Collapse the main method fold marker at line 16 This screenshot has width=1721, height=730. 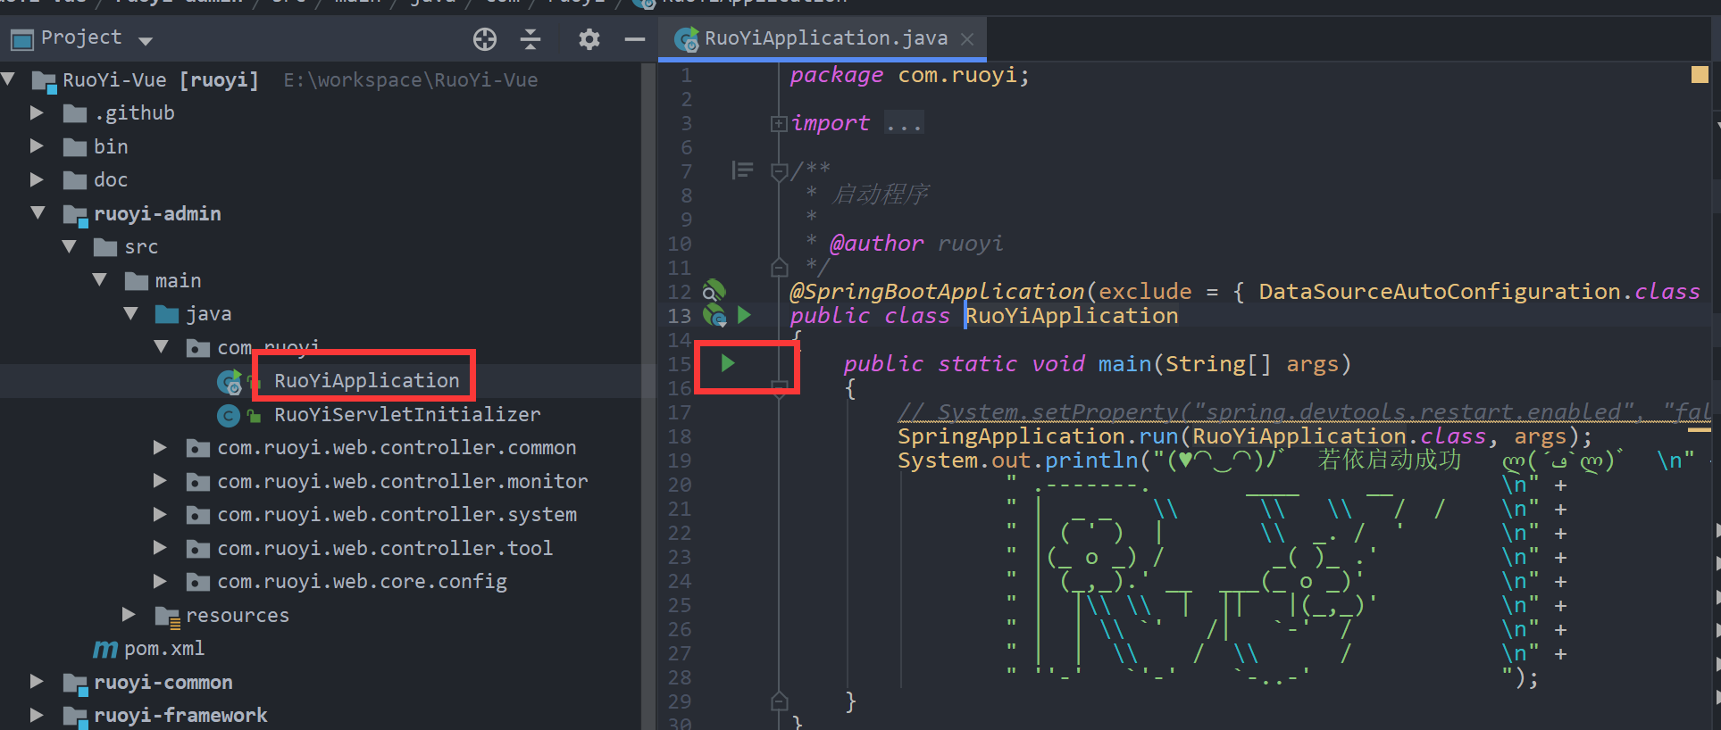779,387
